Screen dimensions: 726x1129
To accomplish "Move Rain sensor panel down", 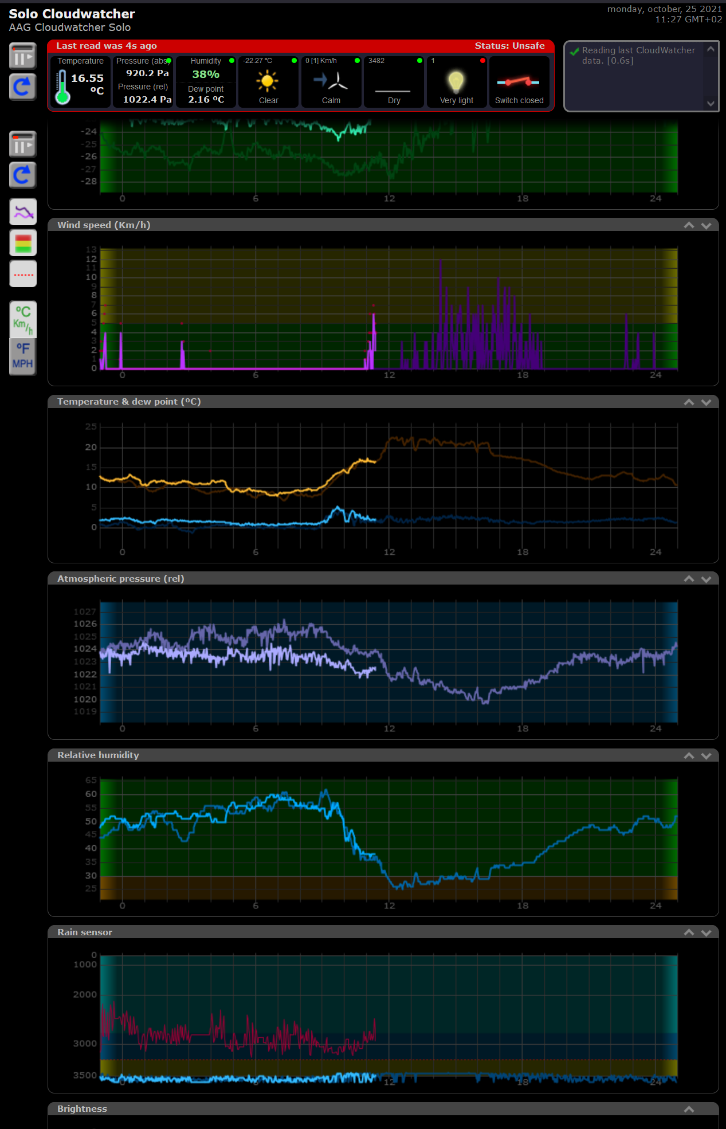I will click(x=706, y=932).
